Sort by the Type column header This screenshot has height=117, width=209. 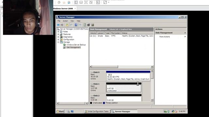click(x=107, y=33)
